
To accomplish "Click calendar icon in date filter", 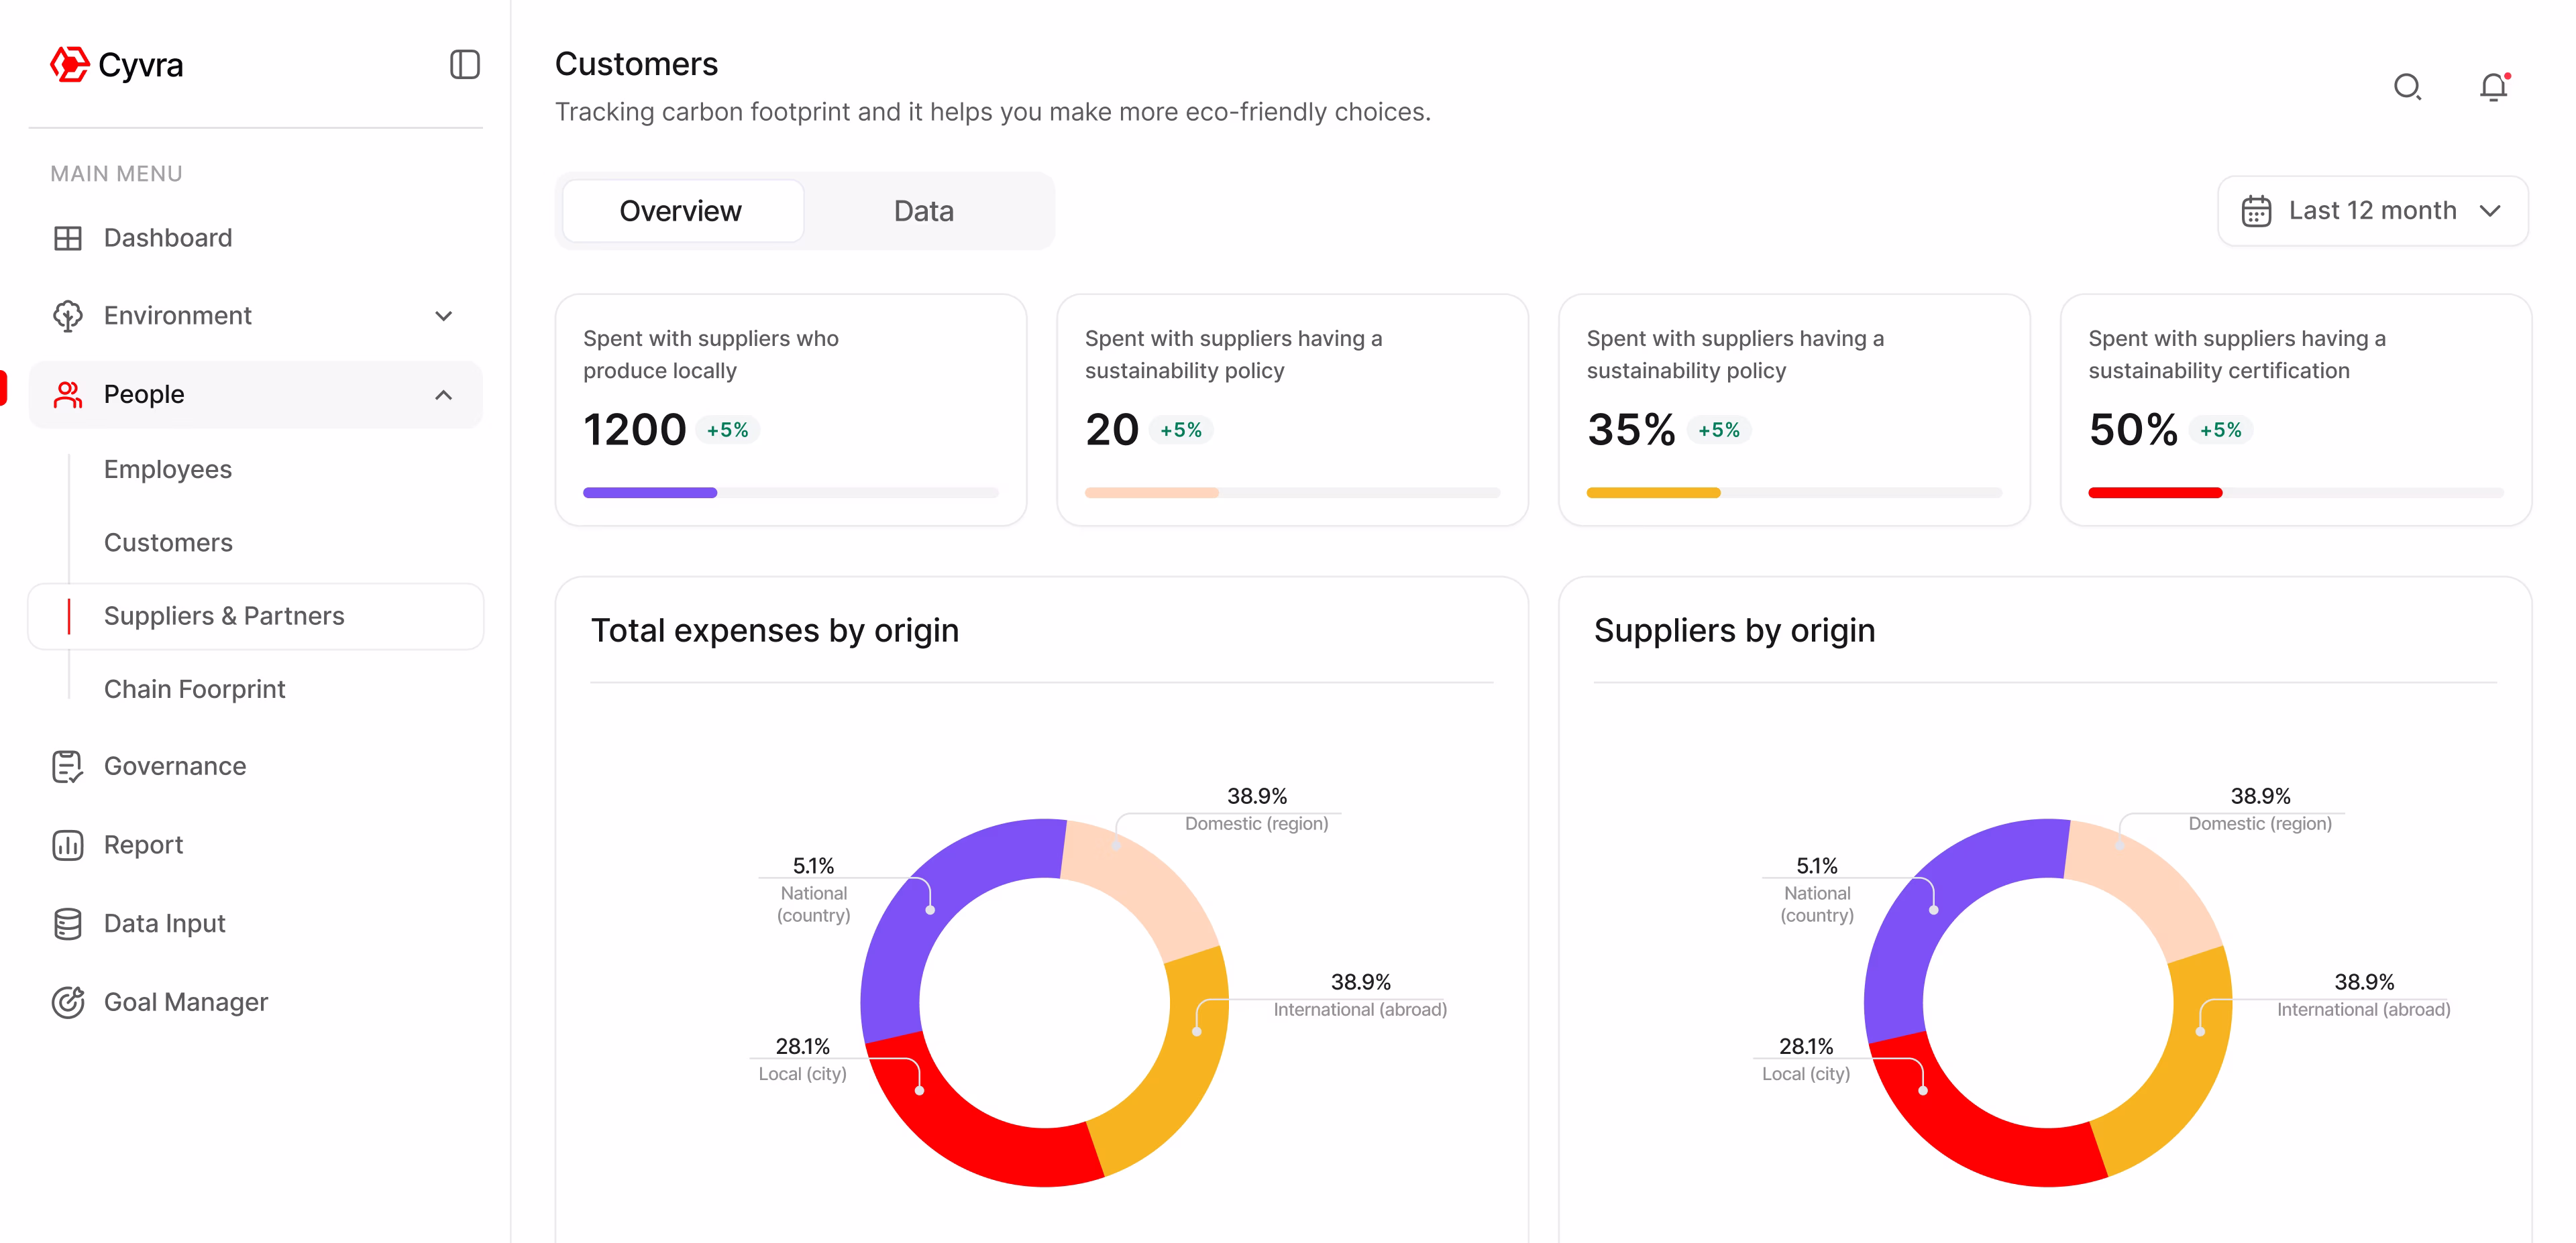I will (x=2256, y=211).
